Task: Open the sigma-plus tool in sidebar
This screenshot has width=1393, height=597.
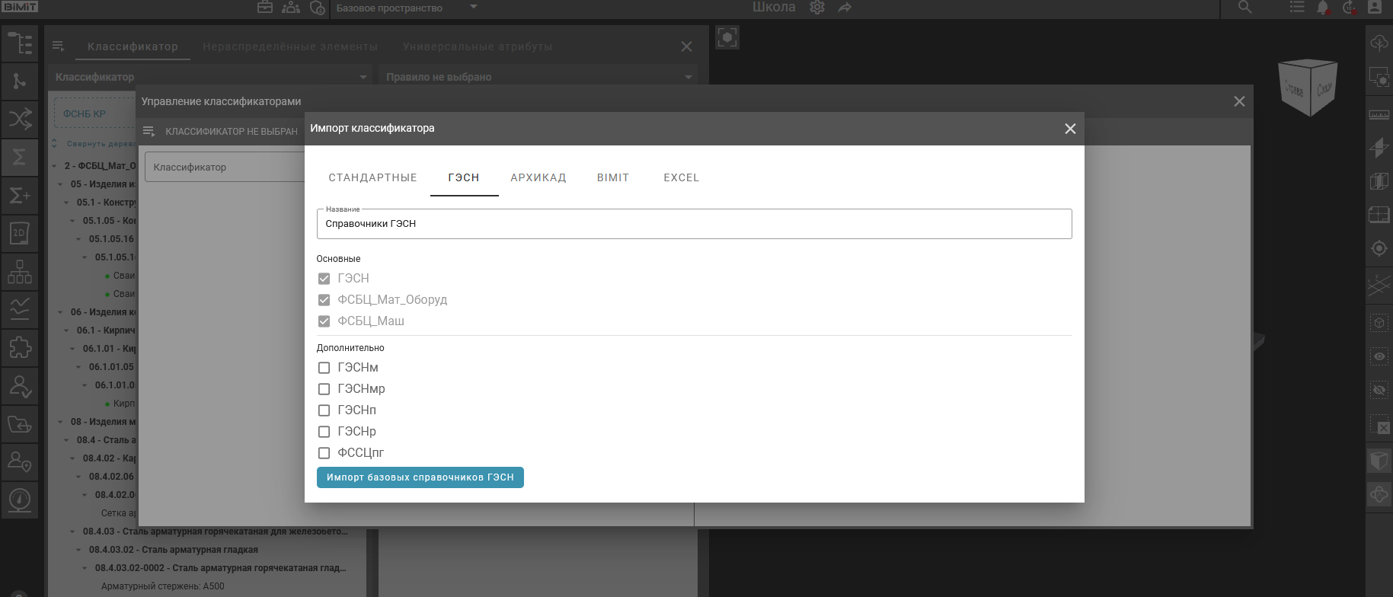Action: click(x=20, y=195)
